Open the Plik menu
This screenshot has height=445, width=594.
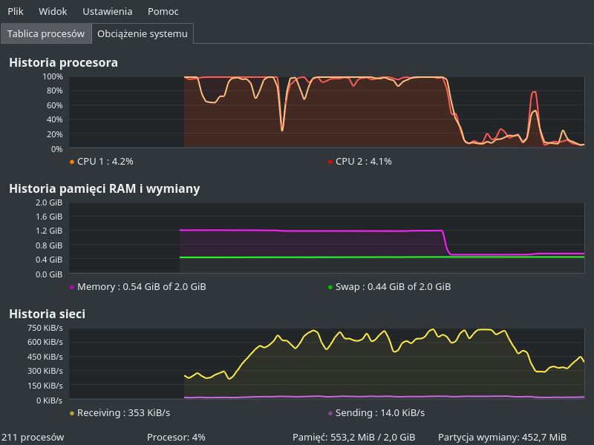point(16,11)
